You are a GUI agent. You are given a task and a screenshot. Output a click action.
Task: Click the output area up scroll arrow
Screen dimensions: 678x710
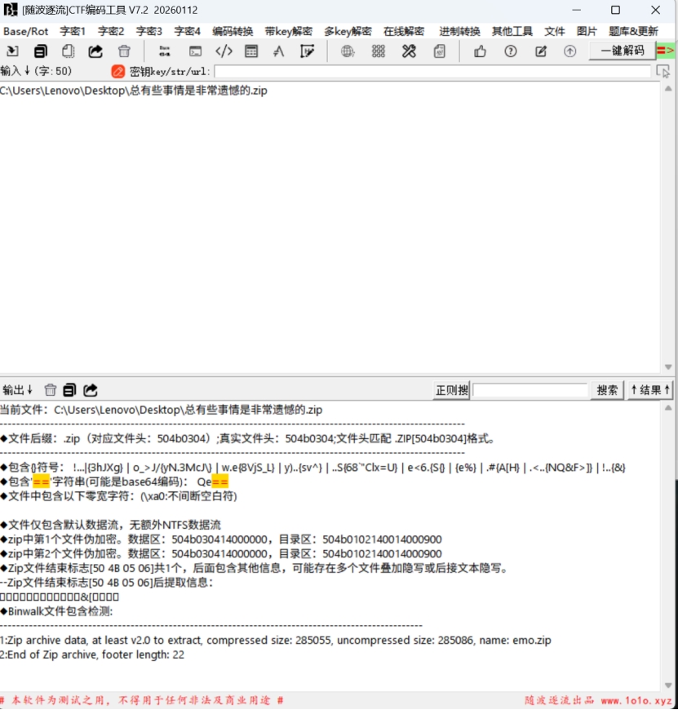(x=668, y=407)
